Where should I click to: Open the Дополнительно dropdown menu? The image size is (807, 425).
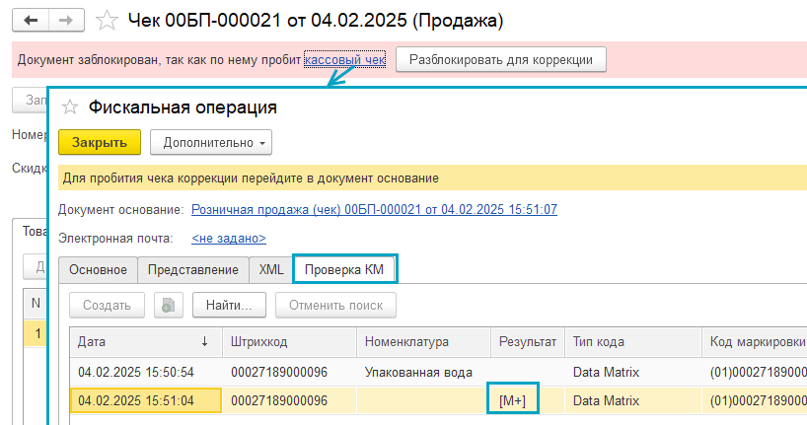210,142
